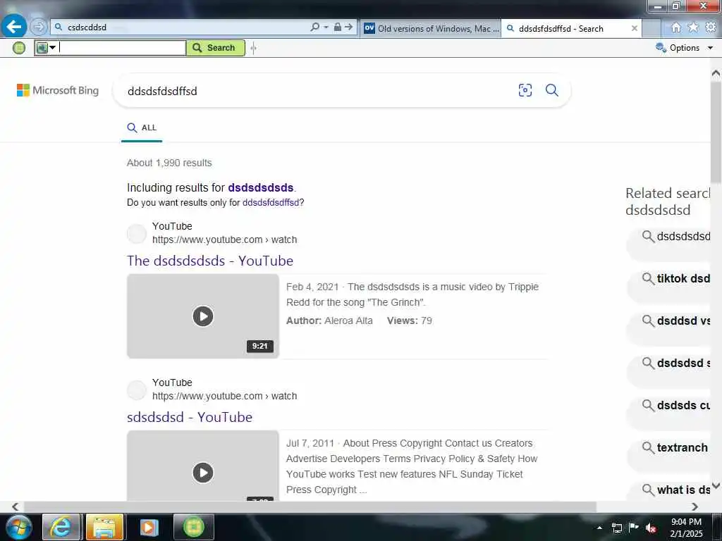The height and width of the screenshot is (541, 722).
Task: Click the Bing blue search magnifier
Action: pyautogui.click(x=551, y=90)
